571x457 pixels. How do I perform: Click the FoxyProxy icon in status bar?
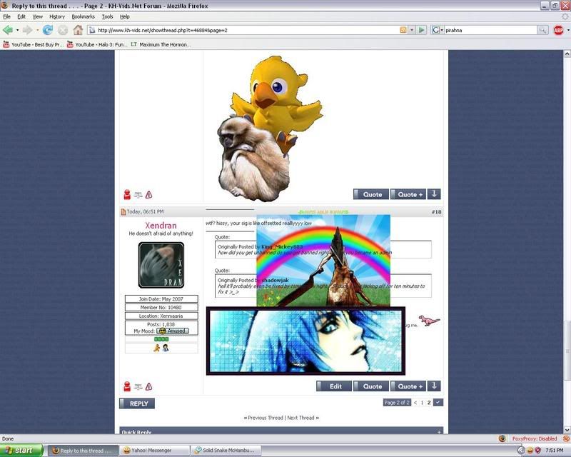[502, 438]
